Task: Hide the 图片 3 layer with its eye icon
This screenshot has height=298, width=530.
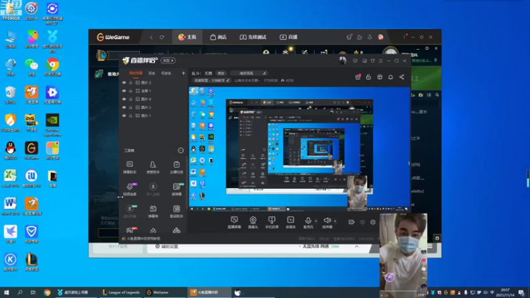Action: tap(124, 107)
